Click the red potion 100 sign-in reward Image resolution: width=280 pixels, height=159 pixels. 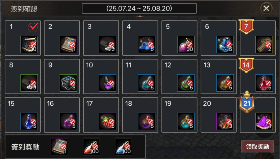[91, 146]
